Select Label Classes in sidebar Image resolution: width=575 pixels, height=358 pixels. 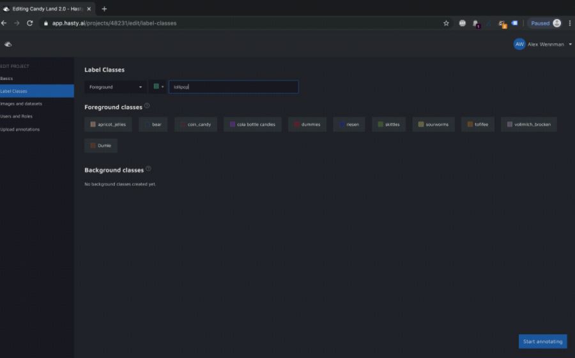point(36,91)
